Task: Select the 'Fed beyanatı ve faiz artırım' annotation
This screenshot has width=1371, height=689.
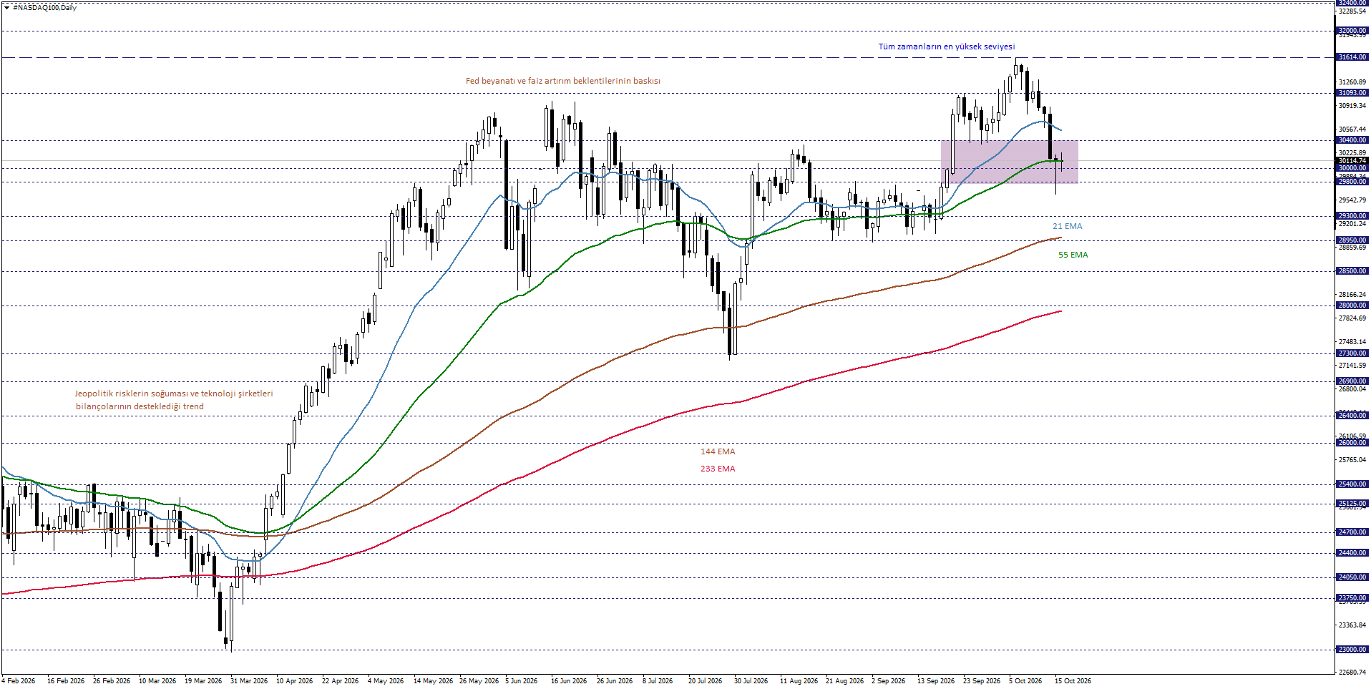Action: tap(562, 81)
